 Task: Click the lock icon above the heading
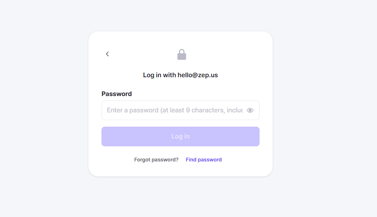[x=182, y=54]
